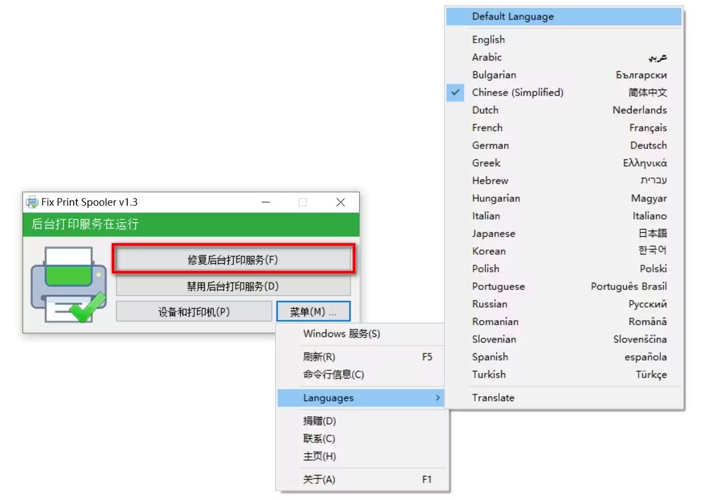Open 命令行信息(C) command line info
Image resolution: width=708 pixels, height=500 pixels.
pyautogui.click(x=334, y=374)
